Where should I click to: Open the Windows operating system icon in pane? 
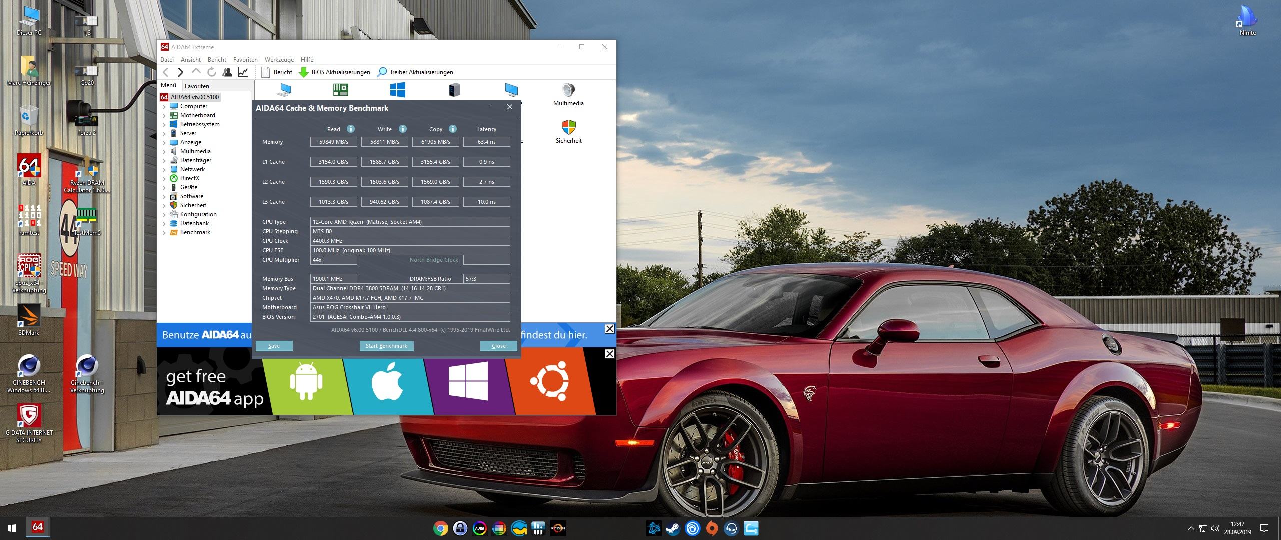pyautogui.click(x=398, y=90)
